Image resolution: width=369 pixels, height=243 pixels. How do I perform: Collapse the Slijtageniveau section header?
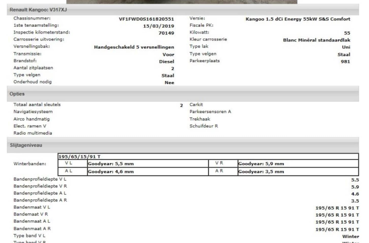26,145
